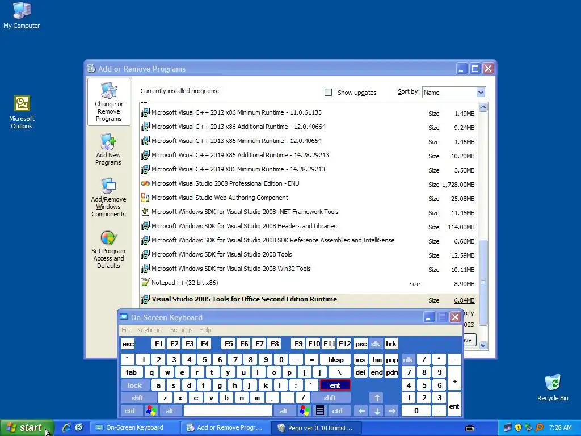
Task: Open the Keyboard menu
Action: 150,330
